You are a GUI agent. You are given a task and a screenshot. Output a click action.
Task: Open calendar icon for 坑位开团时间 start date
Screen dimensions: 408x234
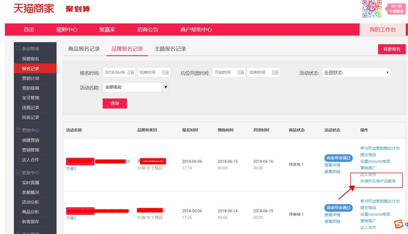click(x=241, y=73)
